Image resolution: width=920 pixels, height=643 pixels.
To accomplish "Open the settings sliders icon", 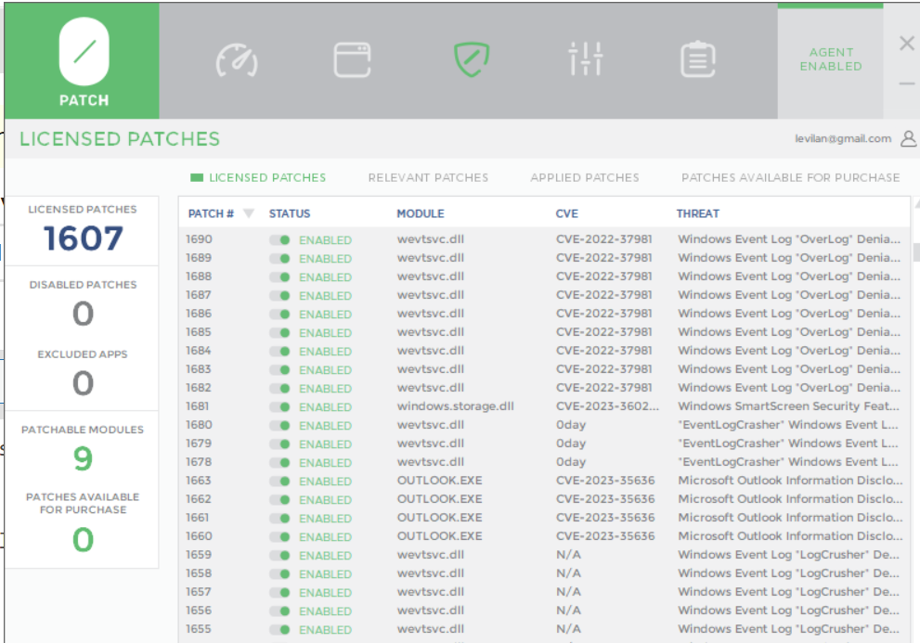I will pos(586,60).
